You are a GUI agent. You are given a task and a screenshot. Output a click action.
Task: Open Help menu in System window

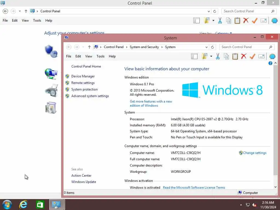tap(112, 56)
